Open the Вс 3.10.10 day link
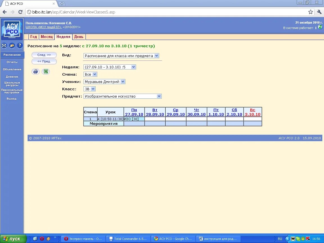The height and width of the screenshot is (243, 324). (253, 112)
